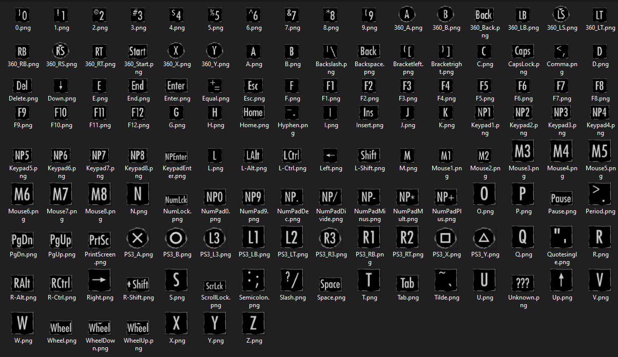This screenshot has width=618, height=357.
Task: Select the Quotesingle.png icon
Action: click(561, 237)
